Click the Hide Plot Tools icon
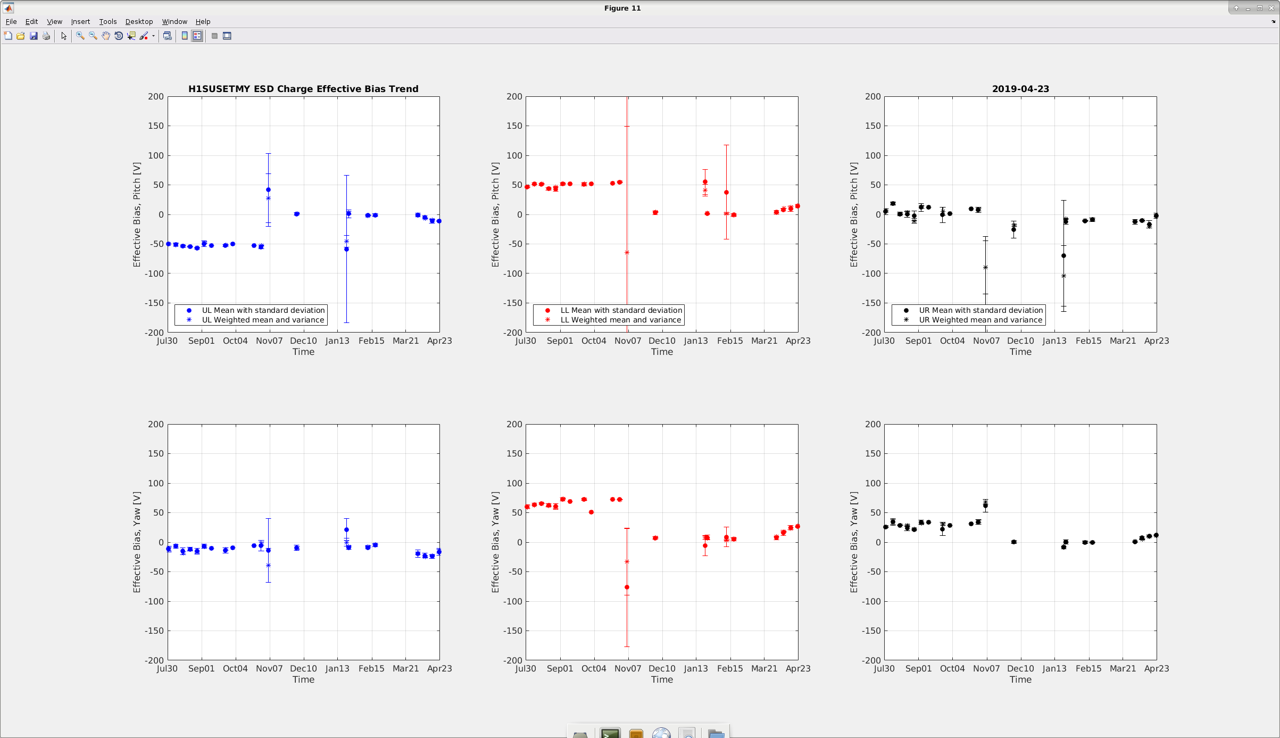Image resolution: width=1280 pixels, height=738 pixels. [x=214, y=36]
